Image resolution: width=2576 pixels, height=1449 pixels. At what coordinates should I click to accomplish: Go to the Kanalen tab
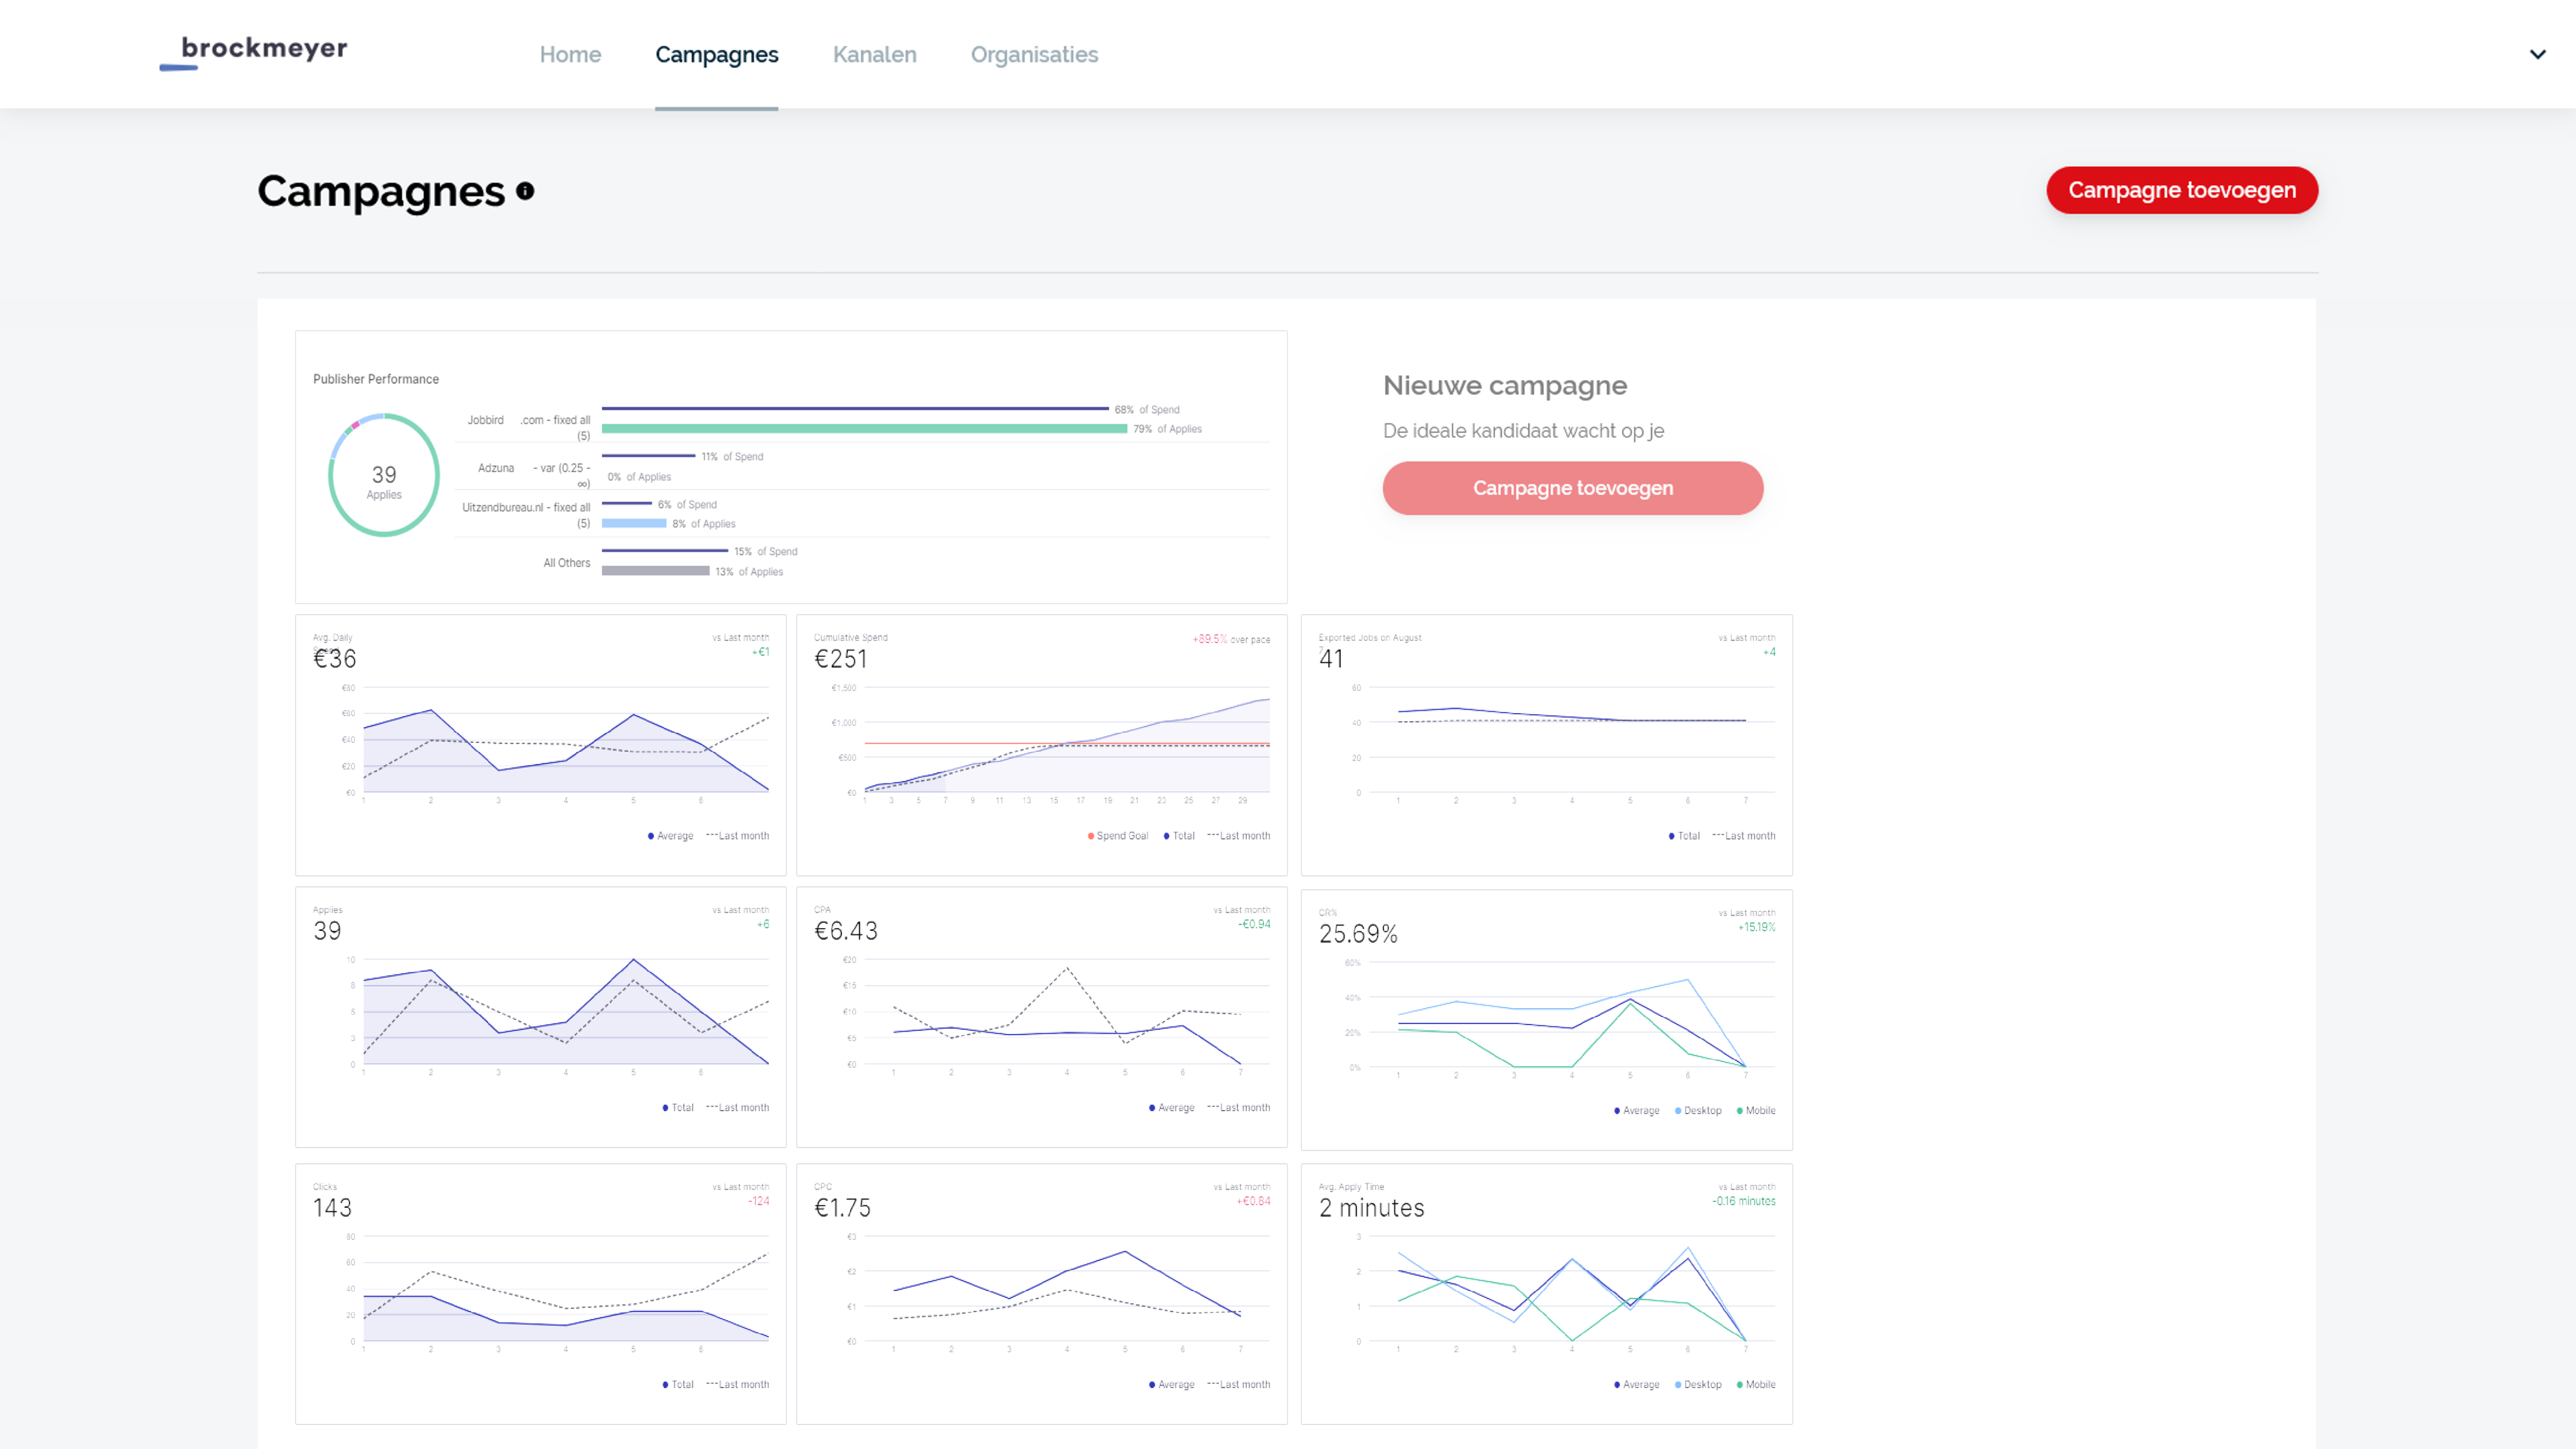click(x=874, y=54)
